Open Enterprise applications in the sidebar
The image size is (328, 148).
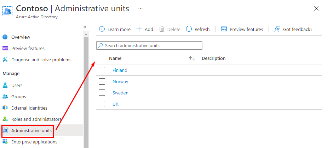pyautogui.click(x=34, y=142)
